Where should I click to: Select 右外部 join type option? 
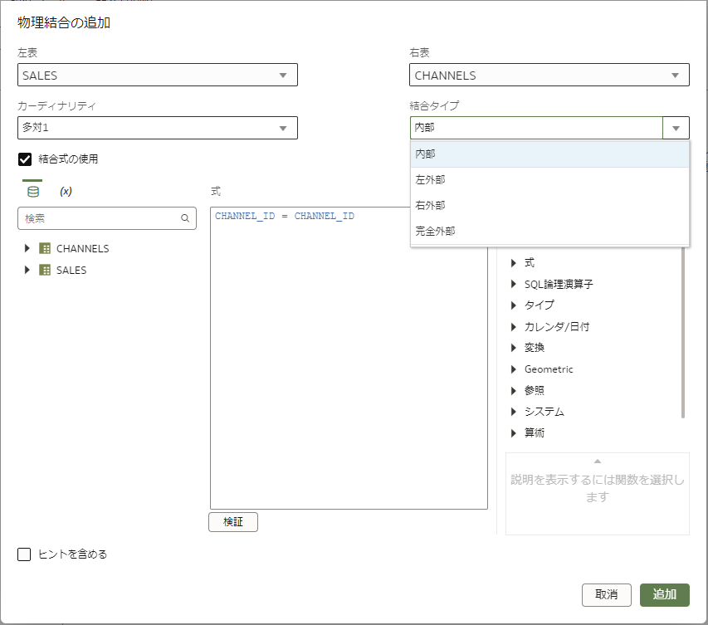click(x=549, y=206)
